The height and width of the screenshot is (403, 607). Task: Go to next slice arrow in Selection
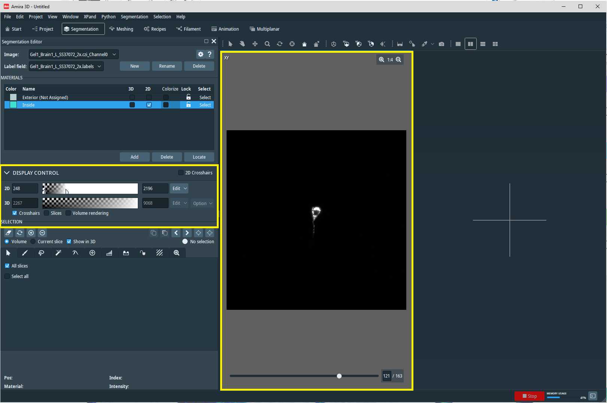187,233
